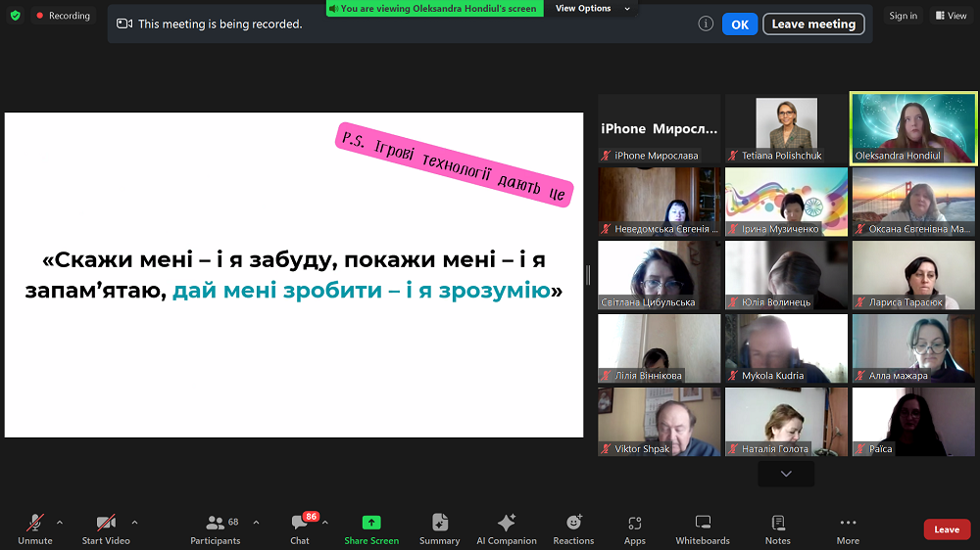Screen dimensions: 980x550
Task: Click the green encryption shield icon
Action: tap(15, 16)
